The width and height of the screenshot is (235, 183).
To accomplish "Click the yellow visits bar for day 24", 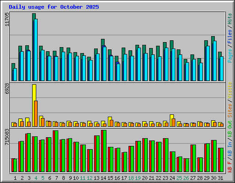I will coord(172,120).
